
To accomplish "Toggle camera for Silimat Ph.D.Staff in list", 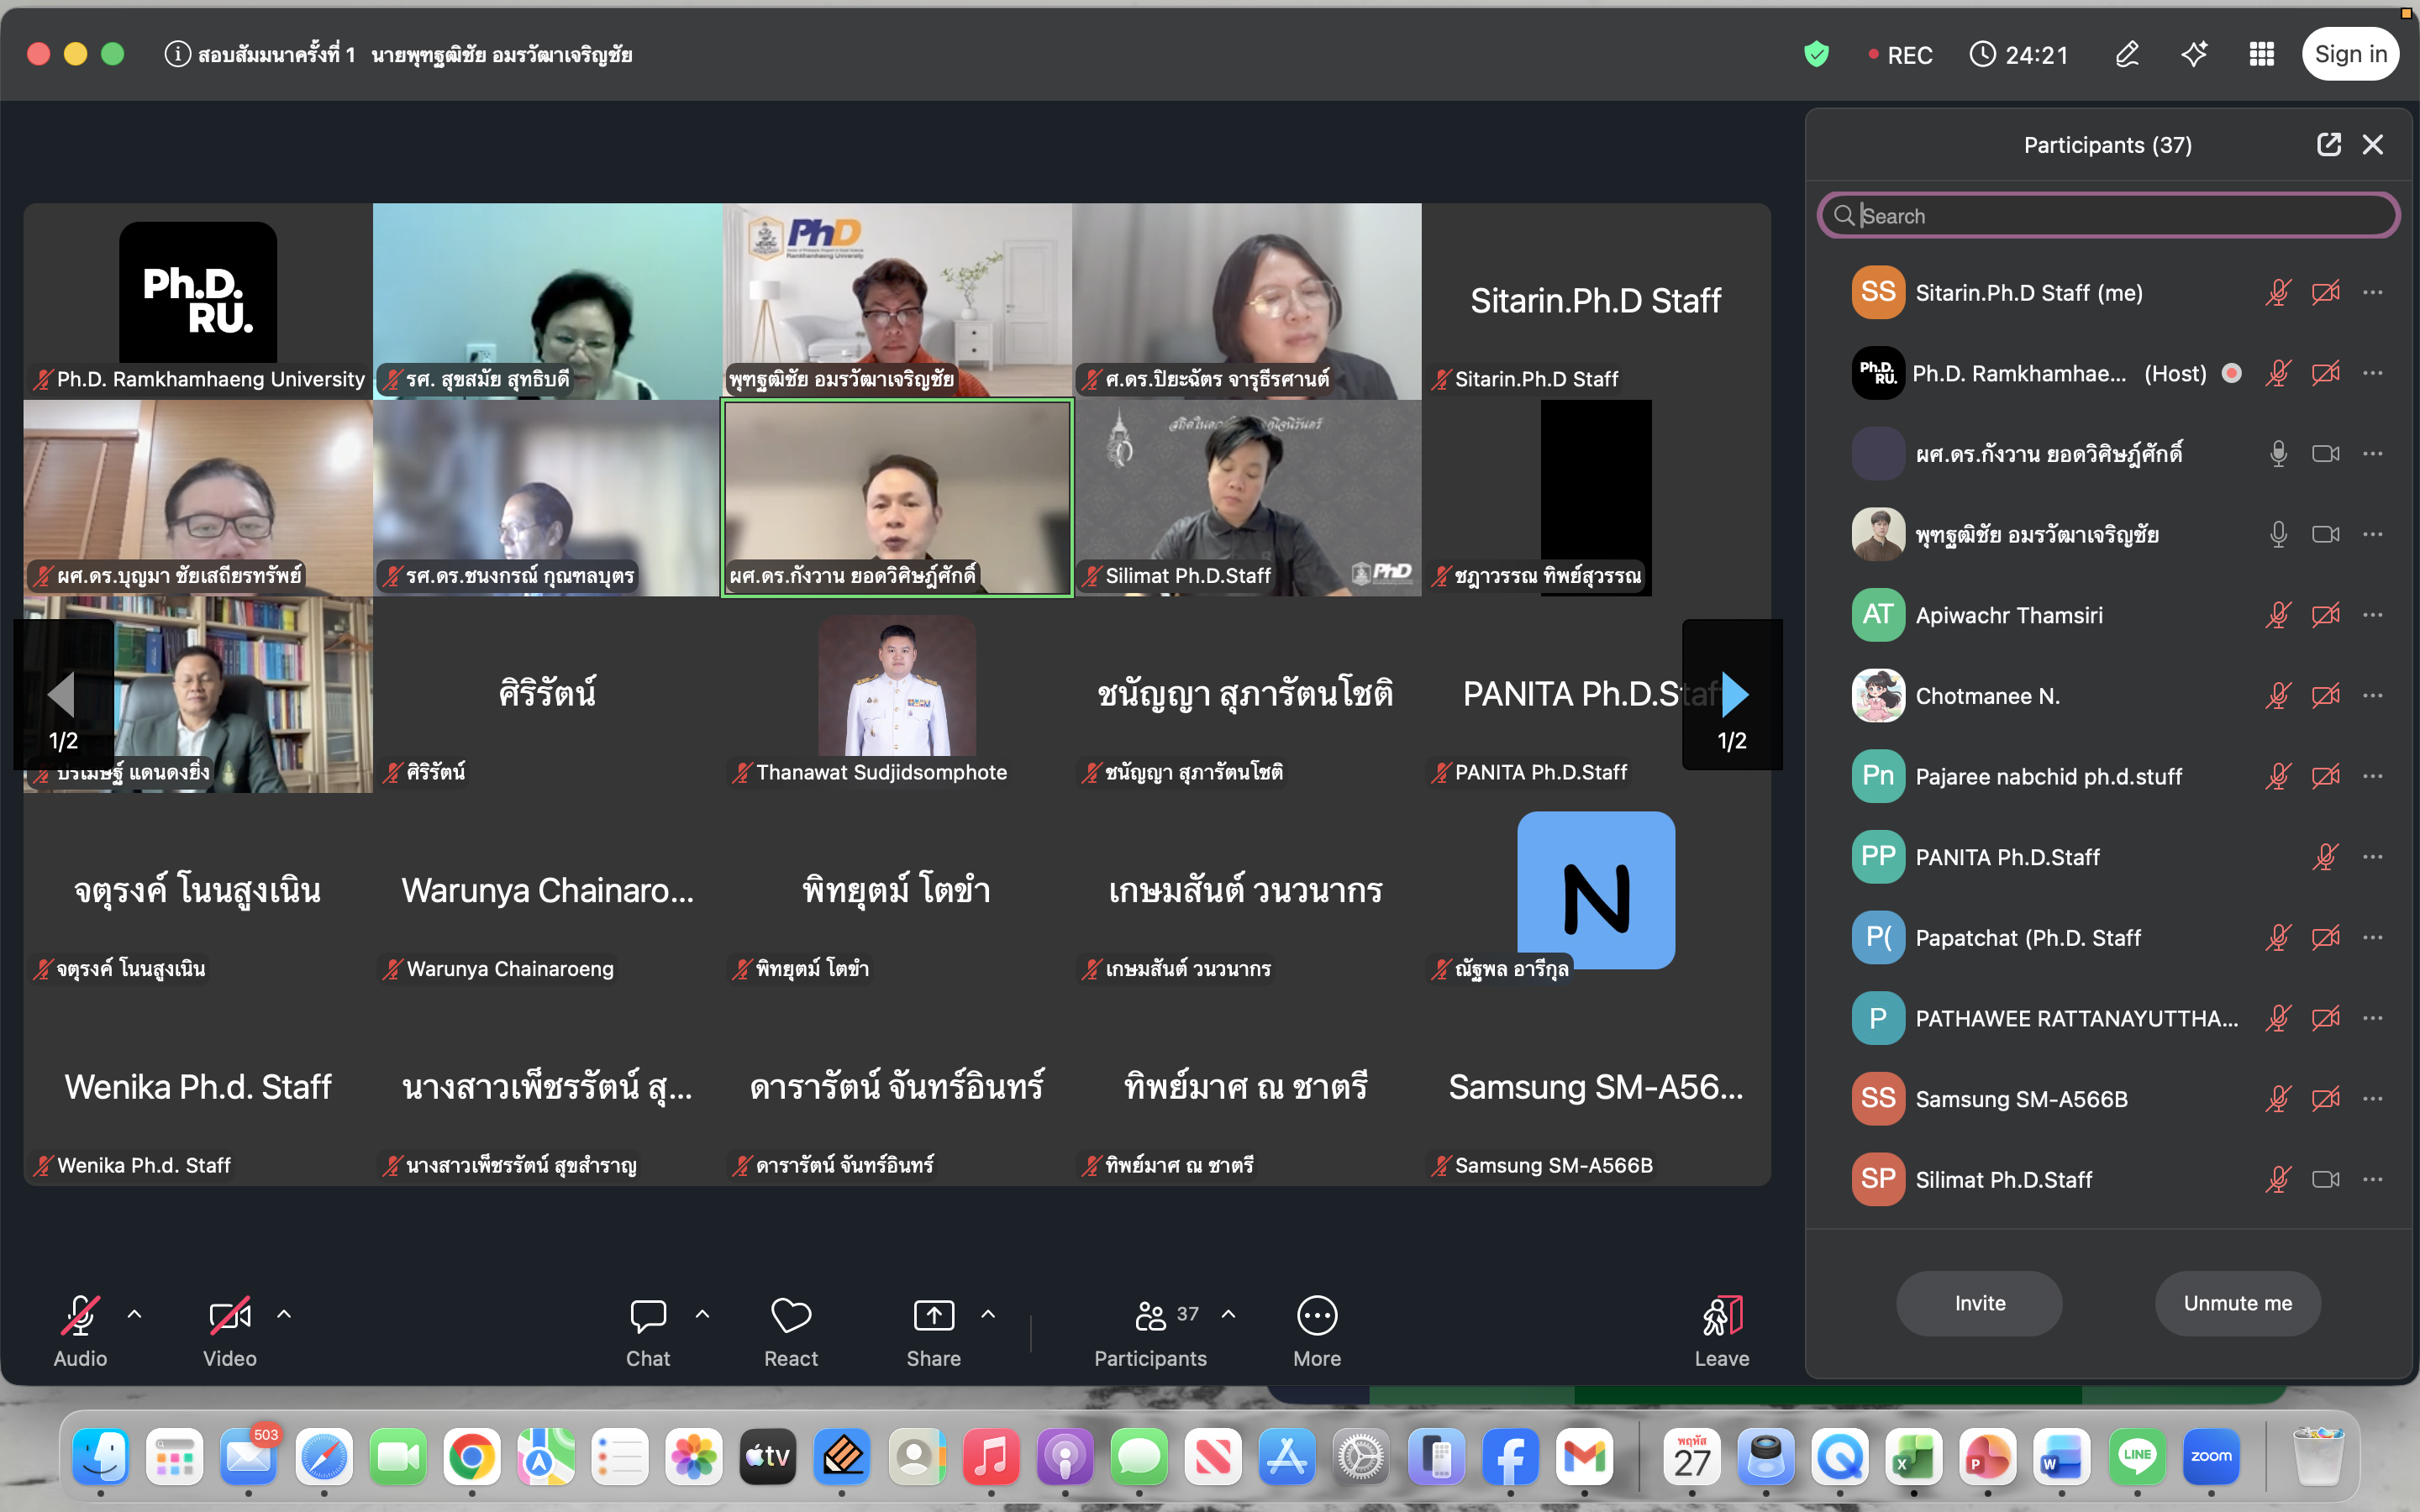I will pyautogui.click(x=2326, y=1180).
